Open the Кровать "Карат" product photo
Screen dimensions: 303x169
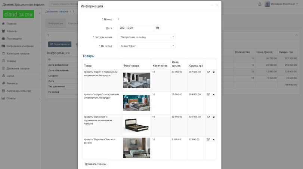(136, 80)
